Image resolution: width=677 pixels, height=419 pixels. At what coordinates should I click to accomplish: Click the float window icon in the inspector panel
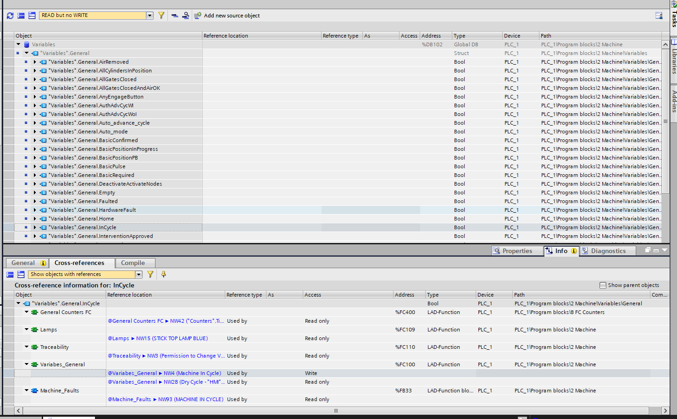point(648,250)
